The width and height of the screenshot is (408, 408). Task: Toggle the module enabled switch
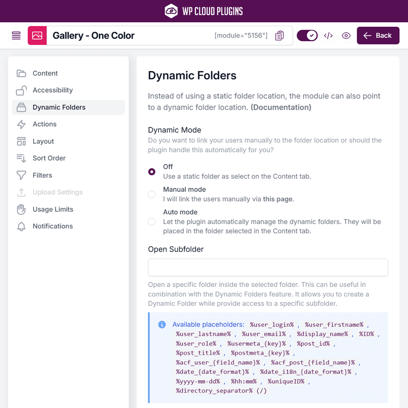tap(307, 35)
